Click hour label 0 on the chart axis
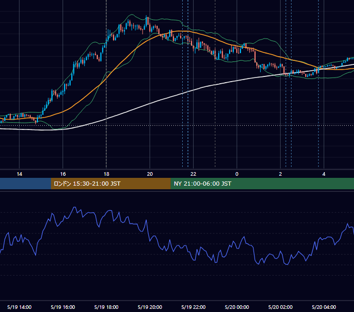354x312 pixels. point(237,174)
